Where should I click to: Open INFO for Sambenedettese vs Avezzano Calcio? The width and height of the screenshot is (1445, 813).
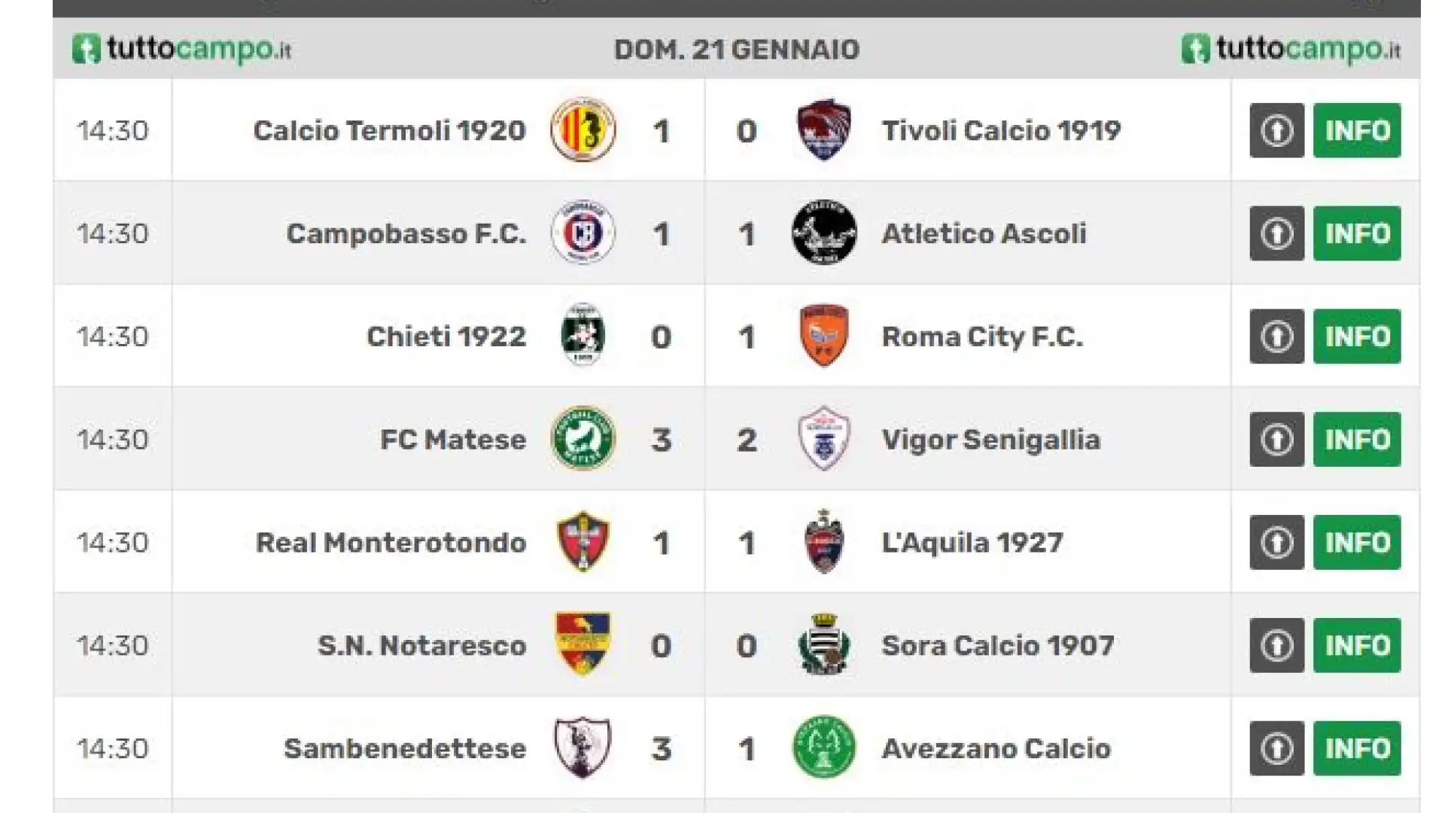(x=1357, y=749)
